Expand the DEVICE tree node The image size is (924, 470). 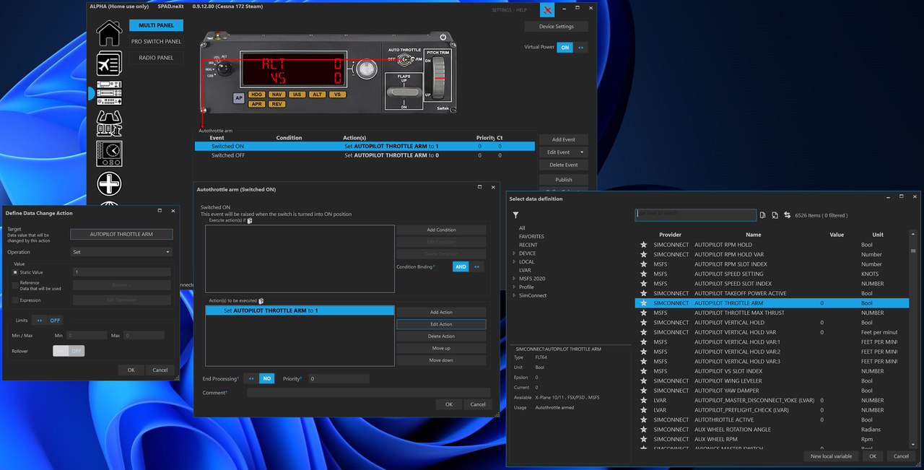point(514,253)
